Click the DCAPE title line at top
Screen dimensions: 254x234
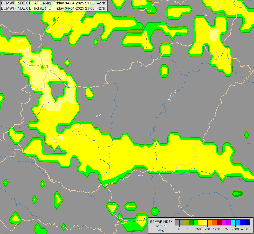pos(54,3)
